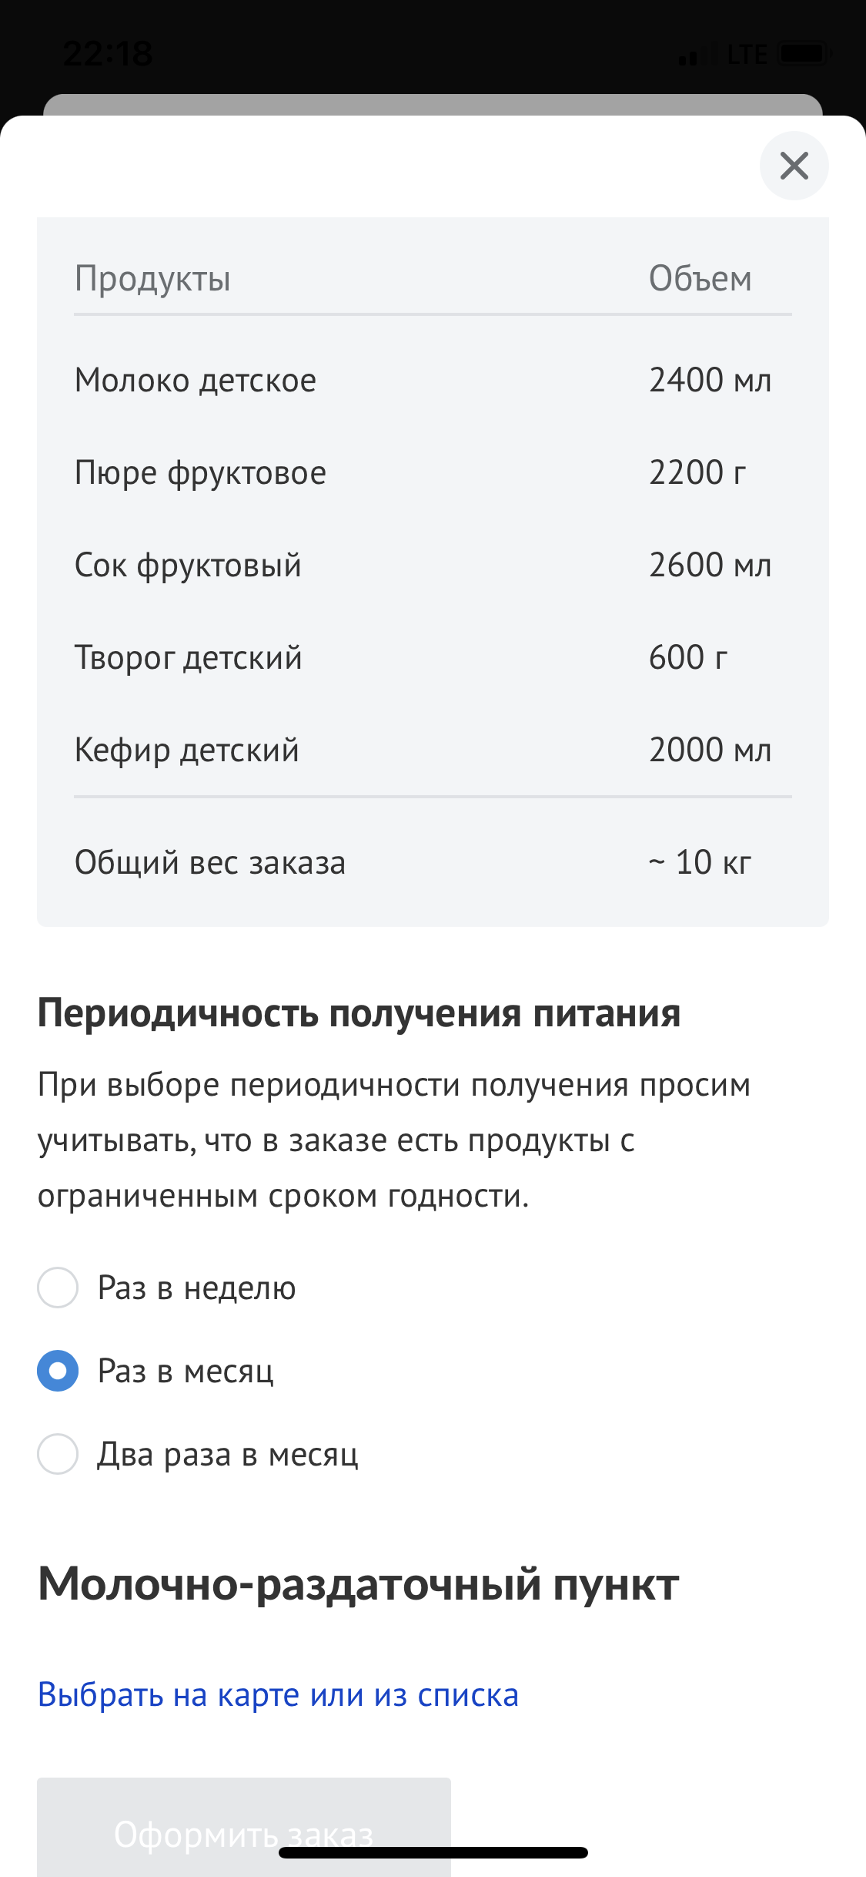Tap the "Творог детский" product entry
Image resolution: width=866 pixels, height=1877 pixels.
(x=433, y=657)
